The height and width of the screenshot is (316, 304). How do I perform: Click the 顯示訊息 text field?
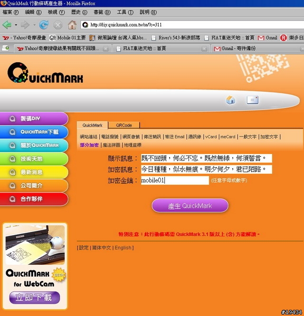pos(207,158)
